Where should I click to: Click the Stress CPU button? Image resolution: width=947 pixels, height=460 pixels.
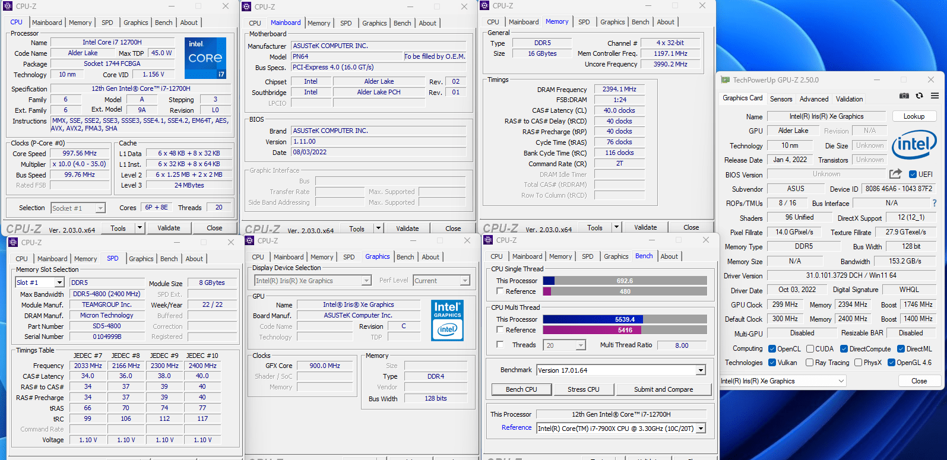pos(583,389)
